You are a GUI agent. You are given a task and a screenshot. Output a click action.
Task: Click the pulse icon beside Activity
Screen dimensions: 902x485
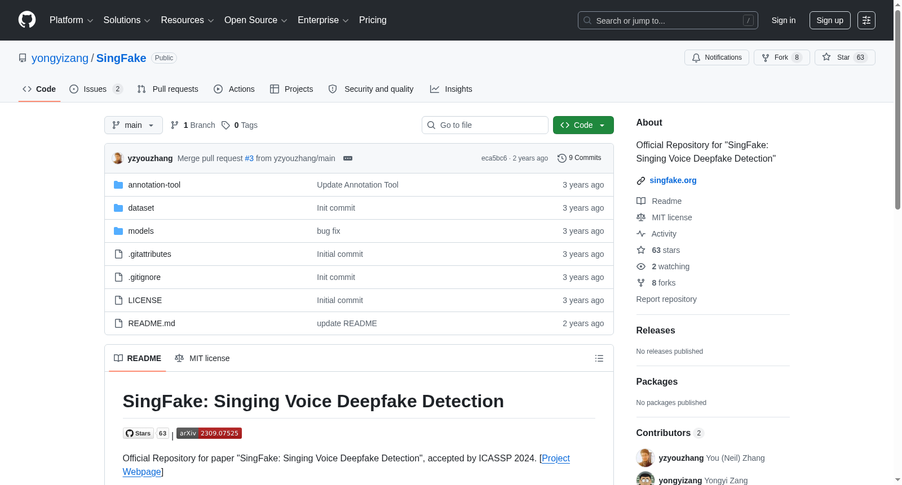pyautogui.click(x=641, y=234)
